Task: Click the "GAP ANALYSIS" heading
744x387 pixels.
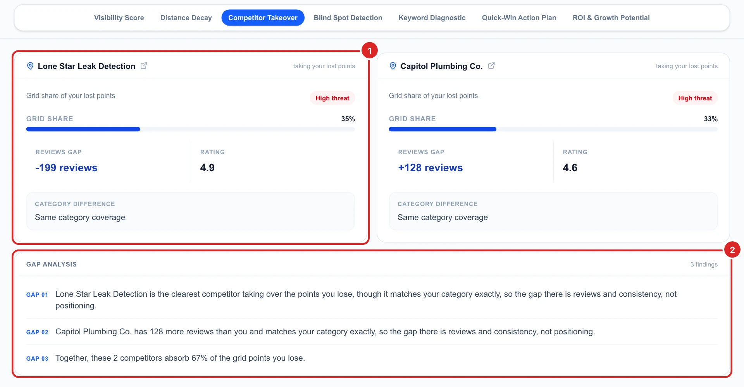Action: pos(52,264)
